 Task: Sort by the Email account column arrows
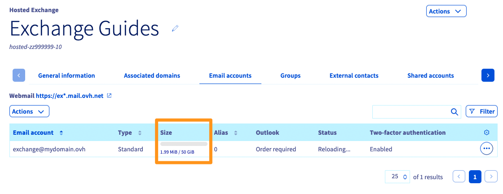coord(61,133)
